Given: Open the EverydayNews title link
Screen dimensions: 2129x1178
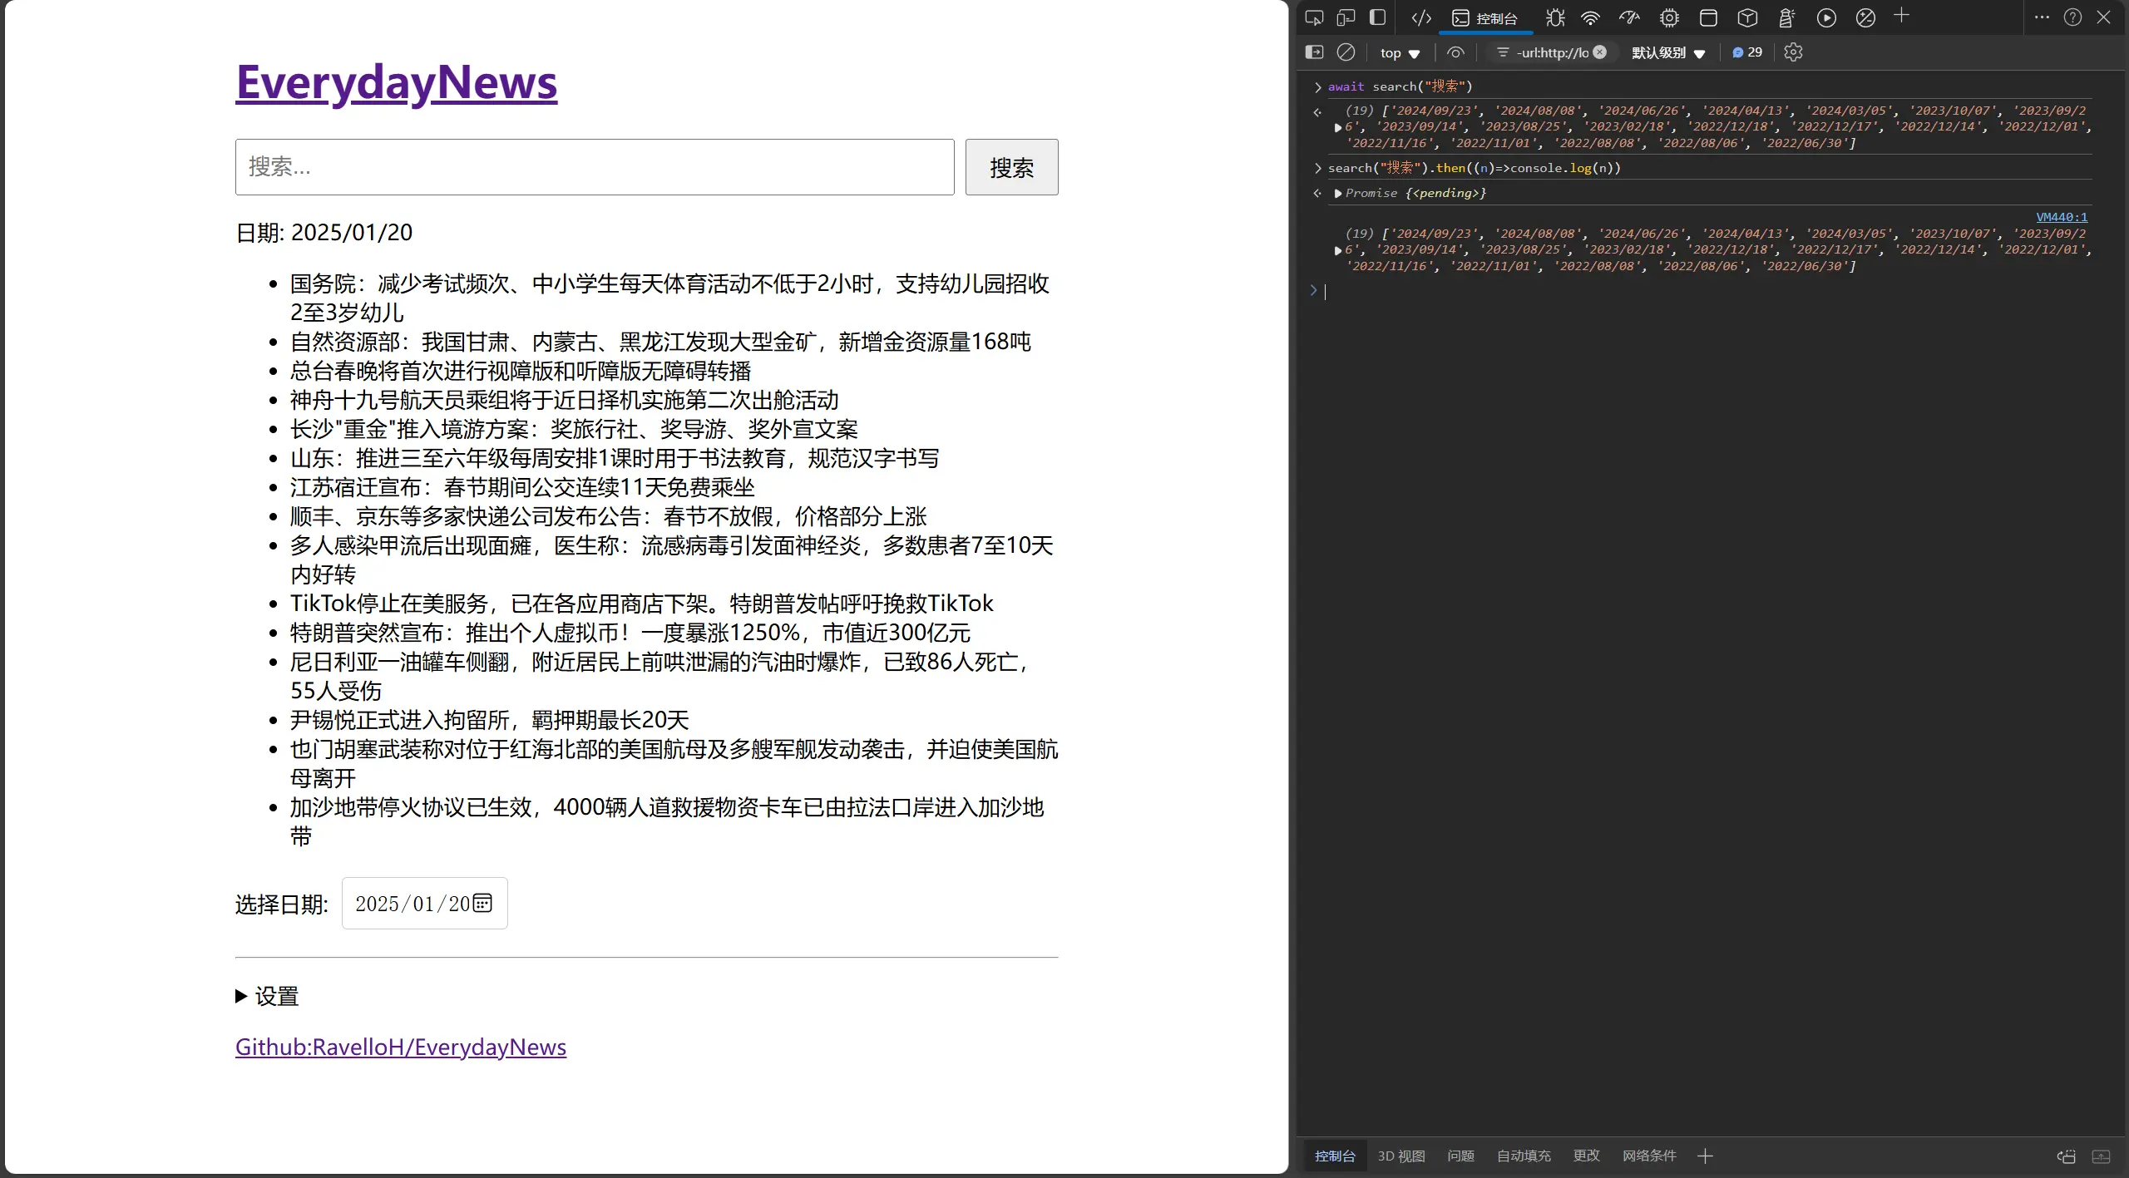Looking at the screenshot, I should pyautogui.click(x=396, y=82).
